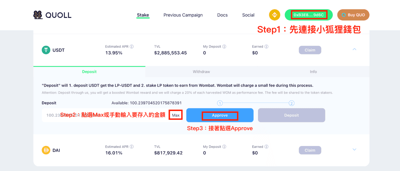
Task: Show info for USDT Estimated APR
Action: 132,47
